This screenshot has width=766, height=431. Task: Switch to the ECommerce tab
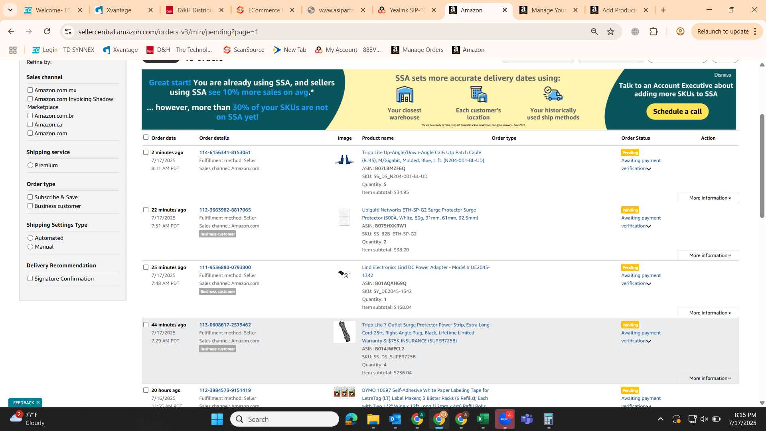(265, 10)
